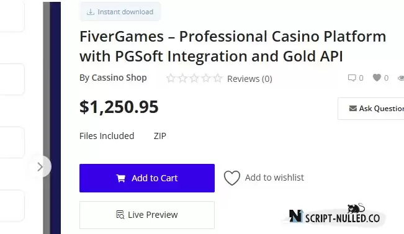Image resolution: width=404 pixels, height=234 pixels.
Task: Click Add to Cart button
Action: pyautogui.click(x=147, y=178)
